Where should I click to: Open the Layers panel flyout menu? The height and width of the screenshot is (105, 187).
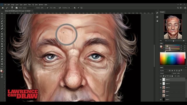(x=186, y=67)
